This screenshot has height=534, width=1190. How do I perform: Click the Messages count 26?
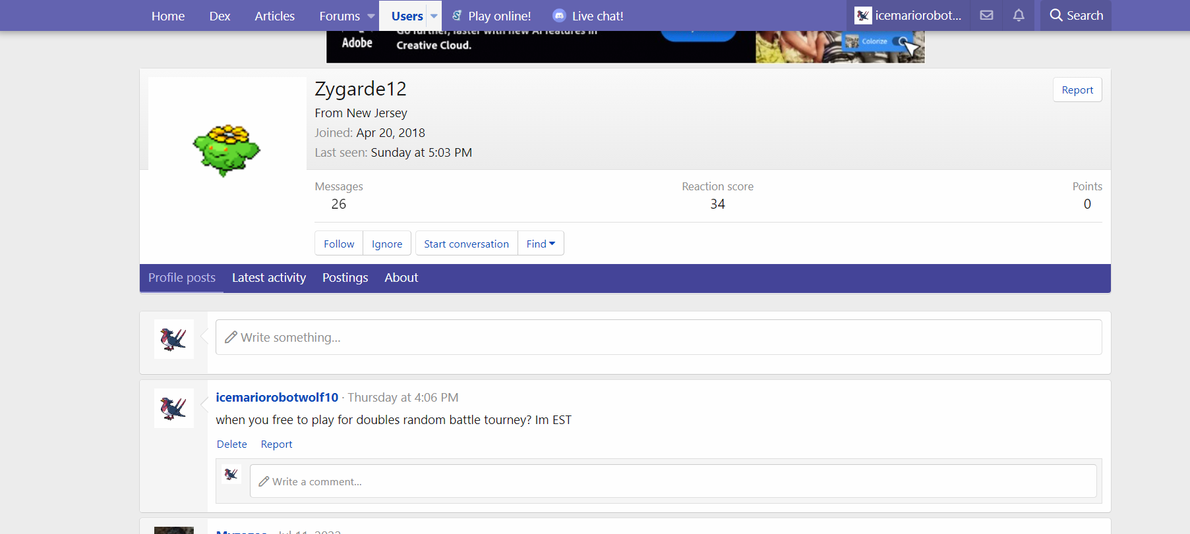(339, 204)
